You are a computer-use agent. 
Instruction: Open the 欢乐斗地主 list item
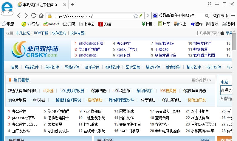coord(200,111)
